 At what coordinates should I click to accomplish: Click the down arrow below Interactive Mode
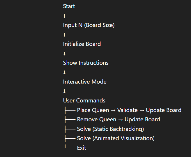tap(64, 91)
